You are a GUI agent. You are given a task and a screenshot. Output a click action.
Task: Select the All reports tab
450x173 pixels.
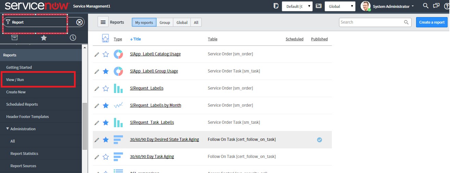click(196, 22)
